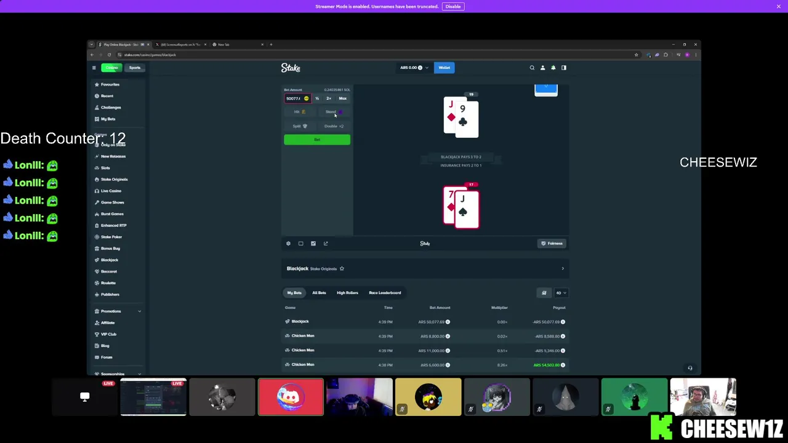Switch to the ScreenshotReports X browser tab
This screenshot has width=788, height=443.
(181, 44)
